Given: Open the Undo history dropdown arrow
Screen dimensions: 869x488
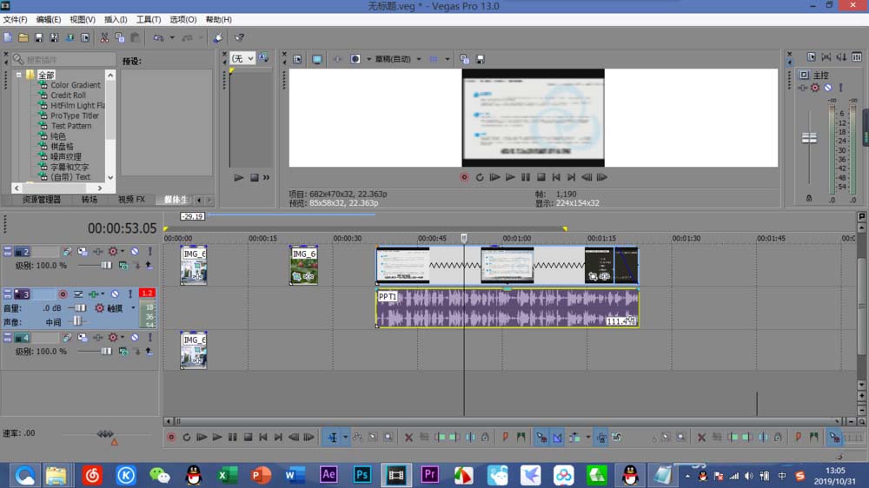Looking at the screenshot, I should point(172,38).
